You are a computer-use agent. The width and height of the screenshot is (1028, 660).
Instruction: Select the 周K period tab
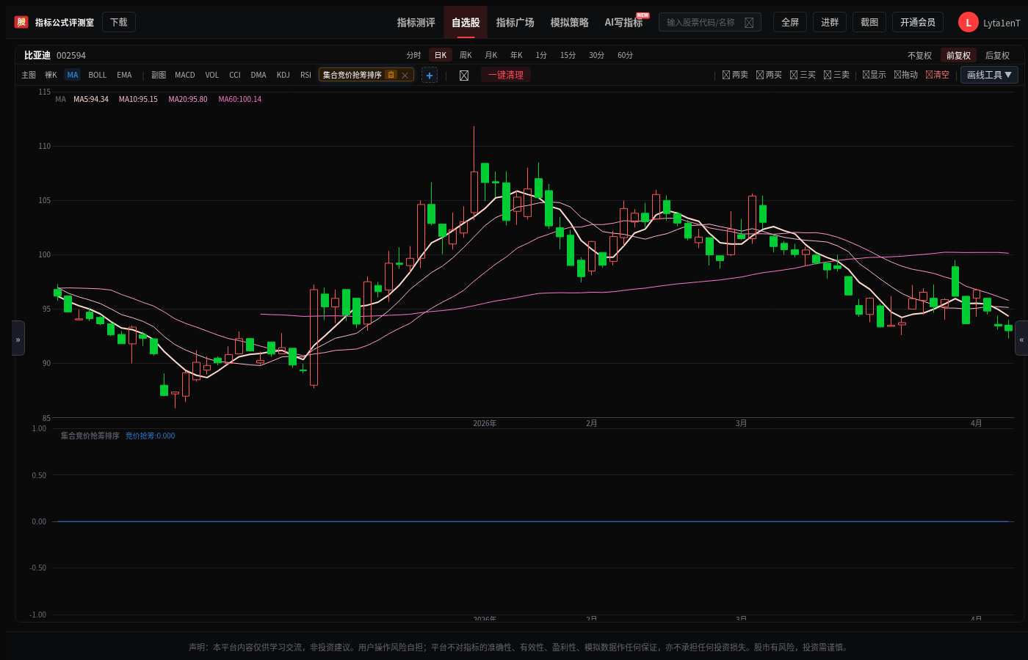click(x=466, y=55)
